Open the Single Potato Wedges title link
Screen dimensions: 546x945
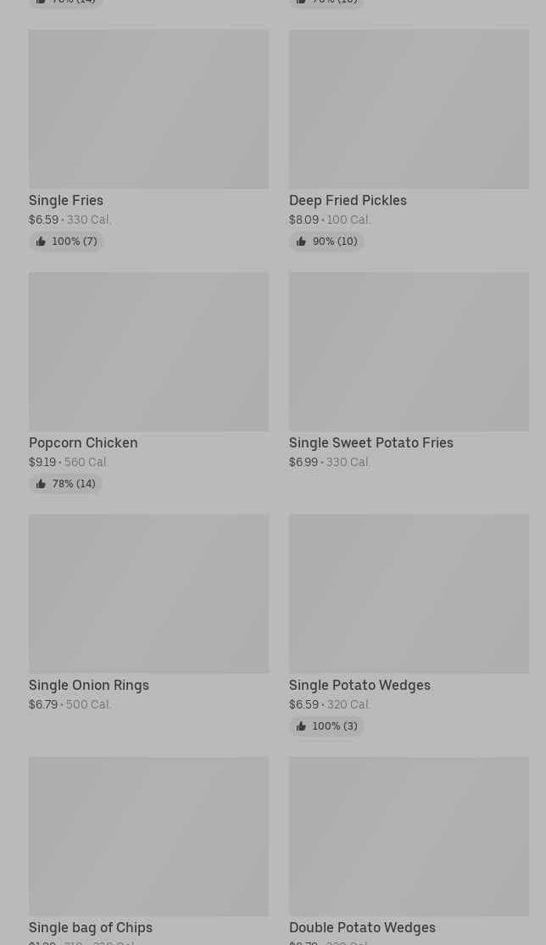359,685
